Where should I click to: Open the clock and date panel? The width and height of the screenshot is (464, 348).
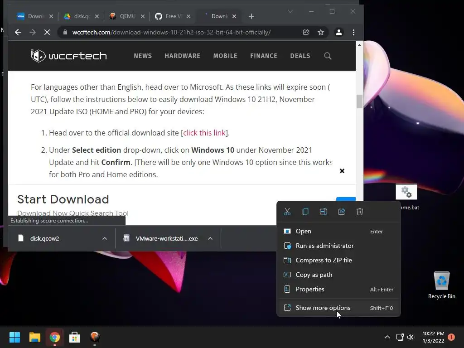click(433, 337)
